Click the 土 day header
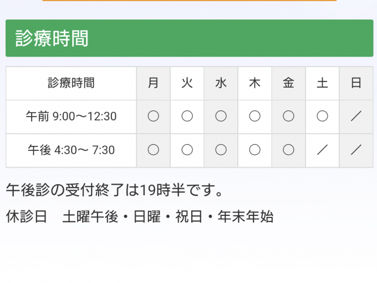The image size is (377, 283). point(322,83)
